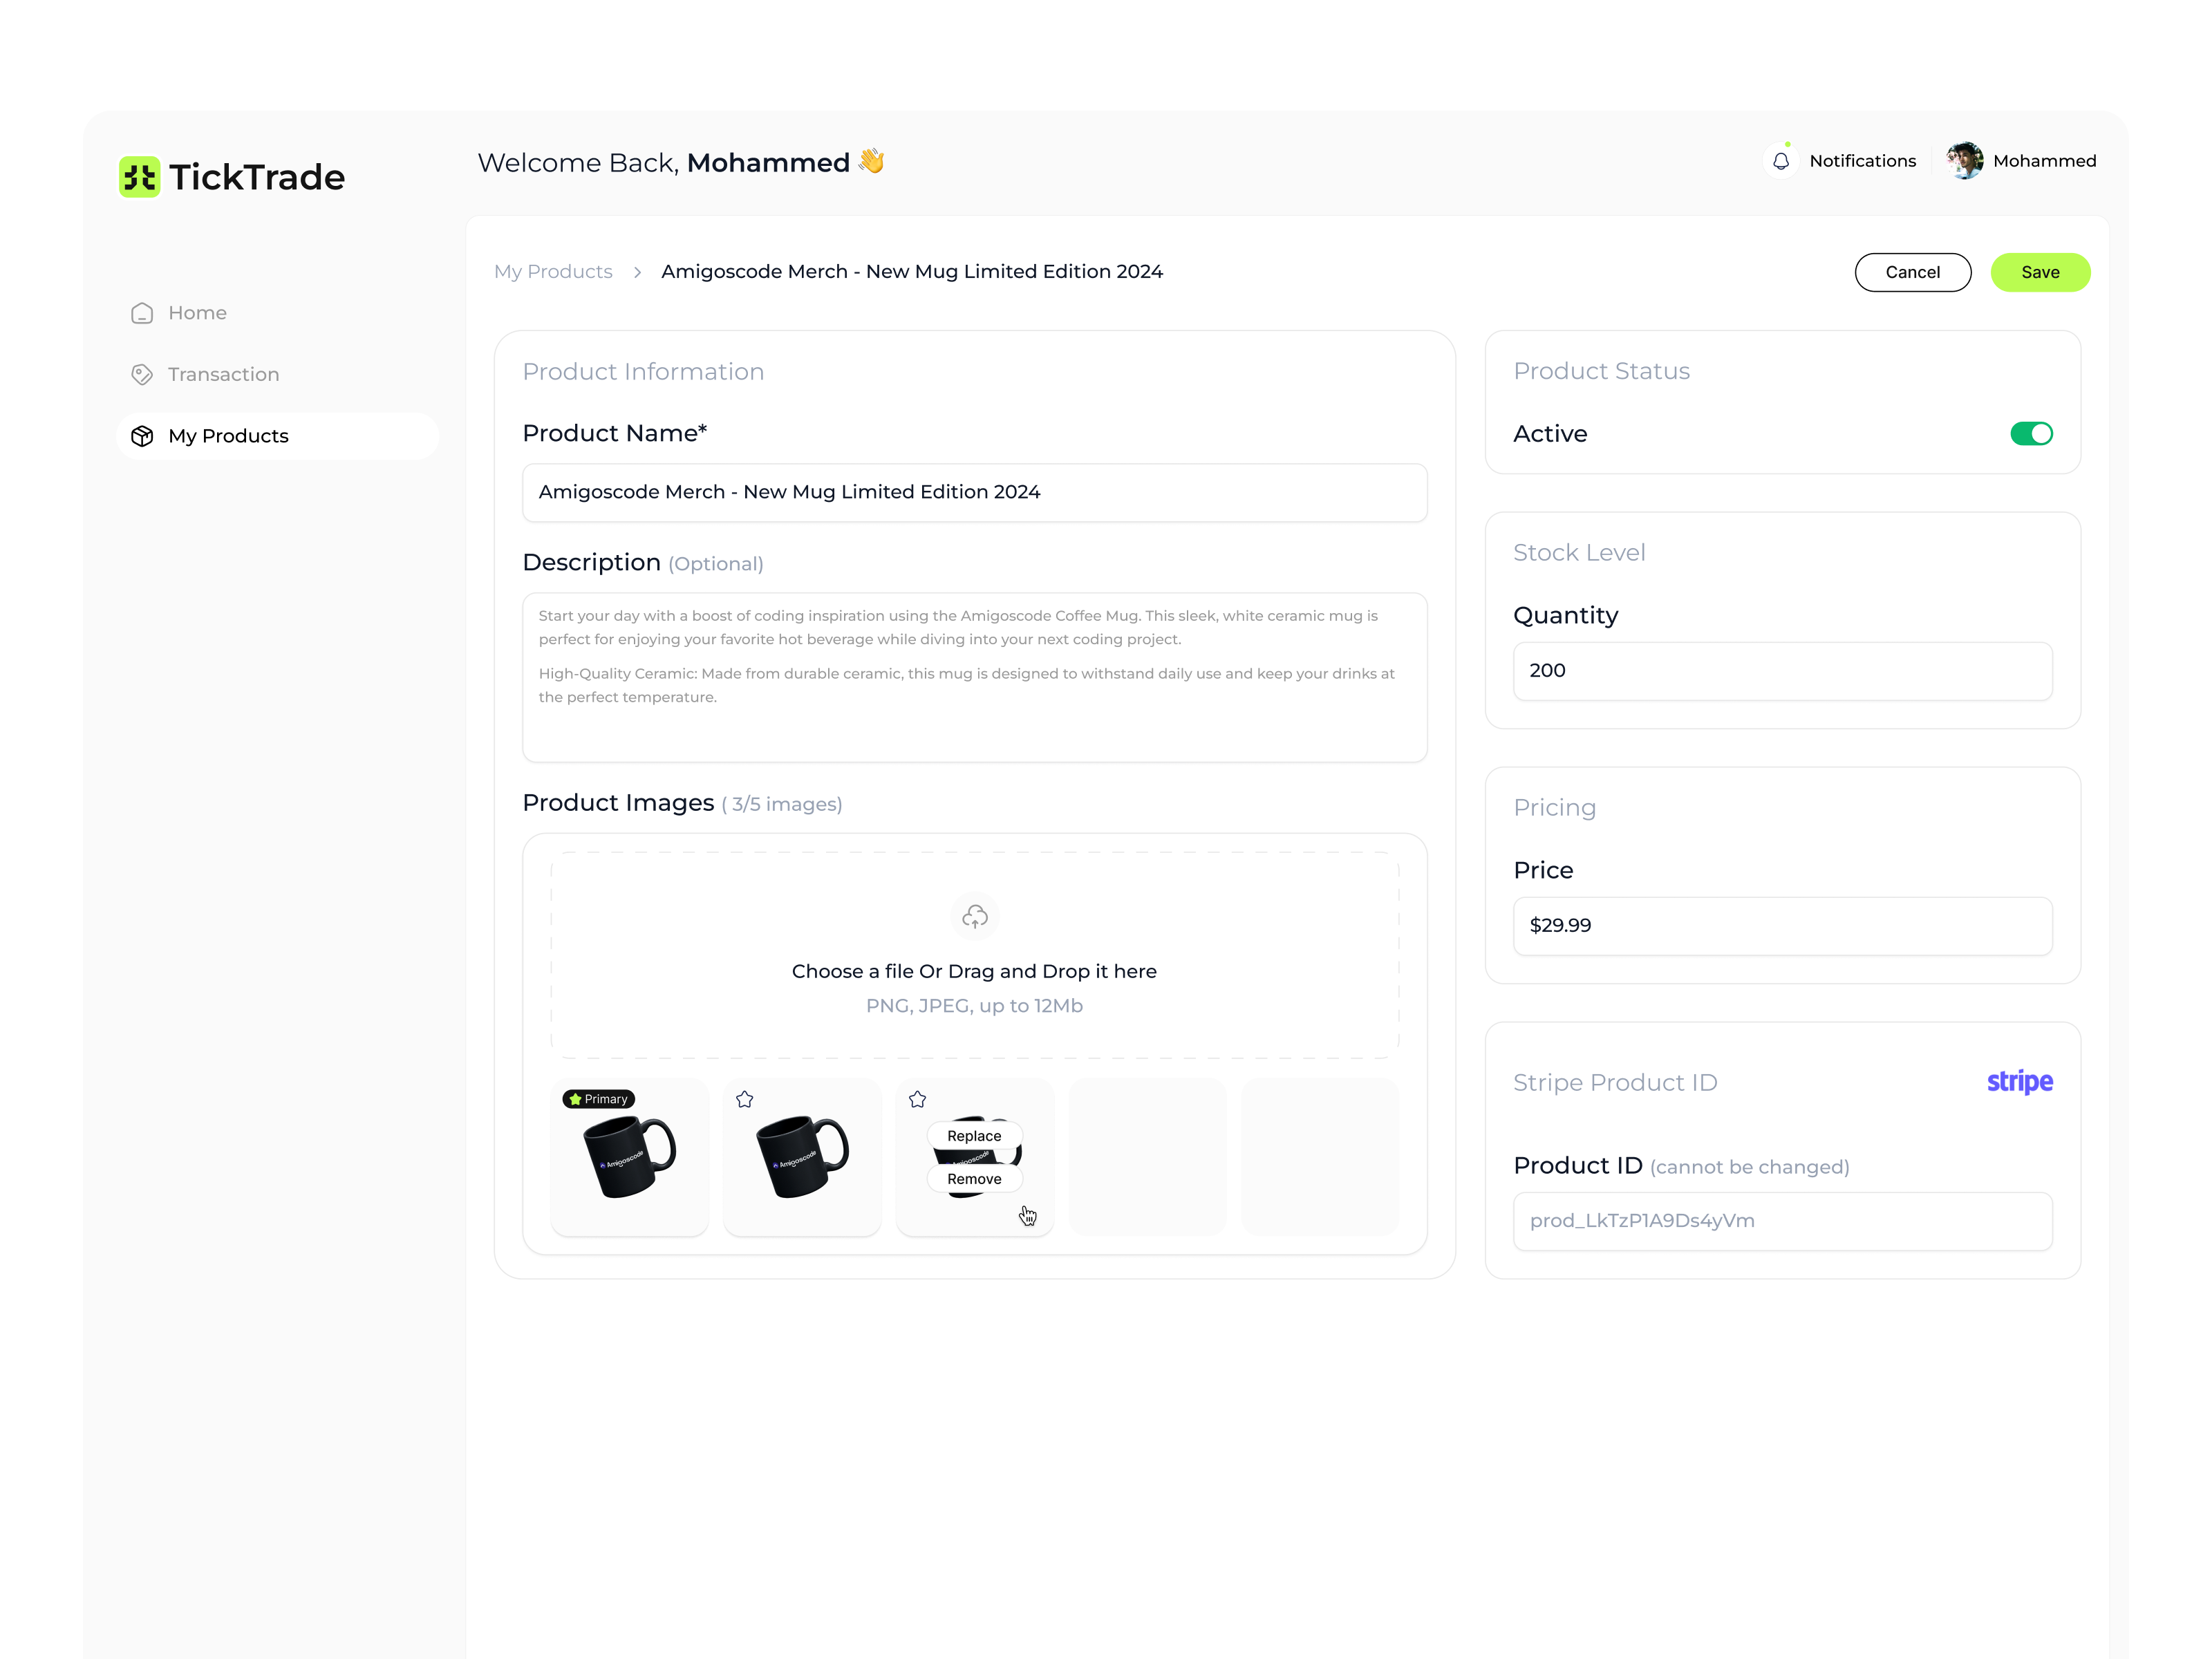This screenshot has width=2212, height=1659.
Task: Cancel editing the product
Action: coord(1913,272)
